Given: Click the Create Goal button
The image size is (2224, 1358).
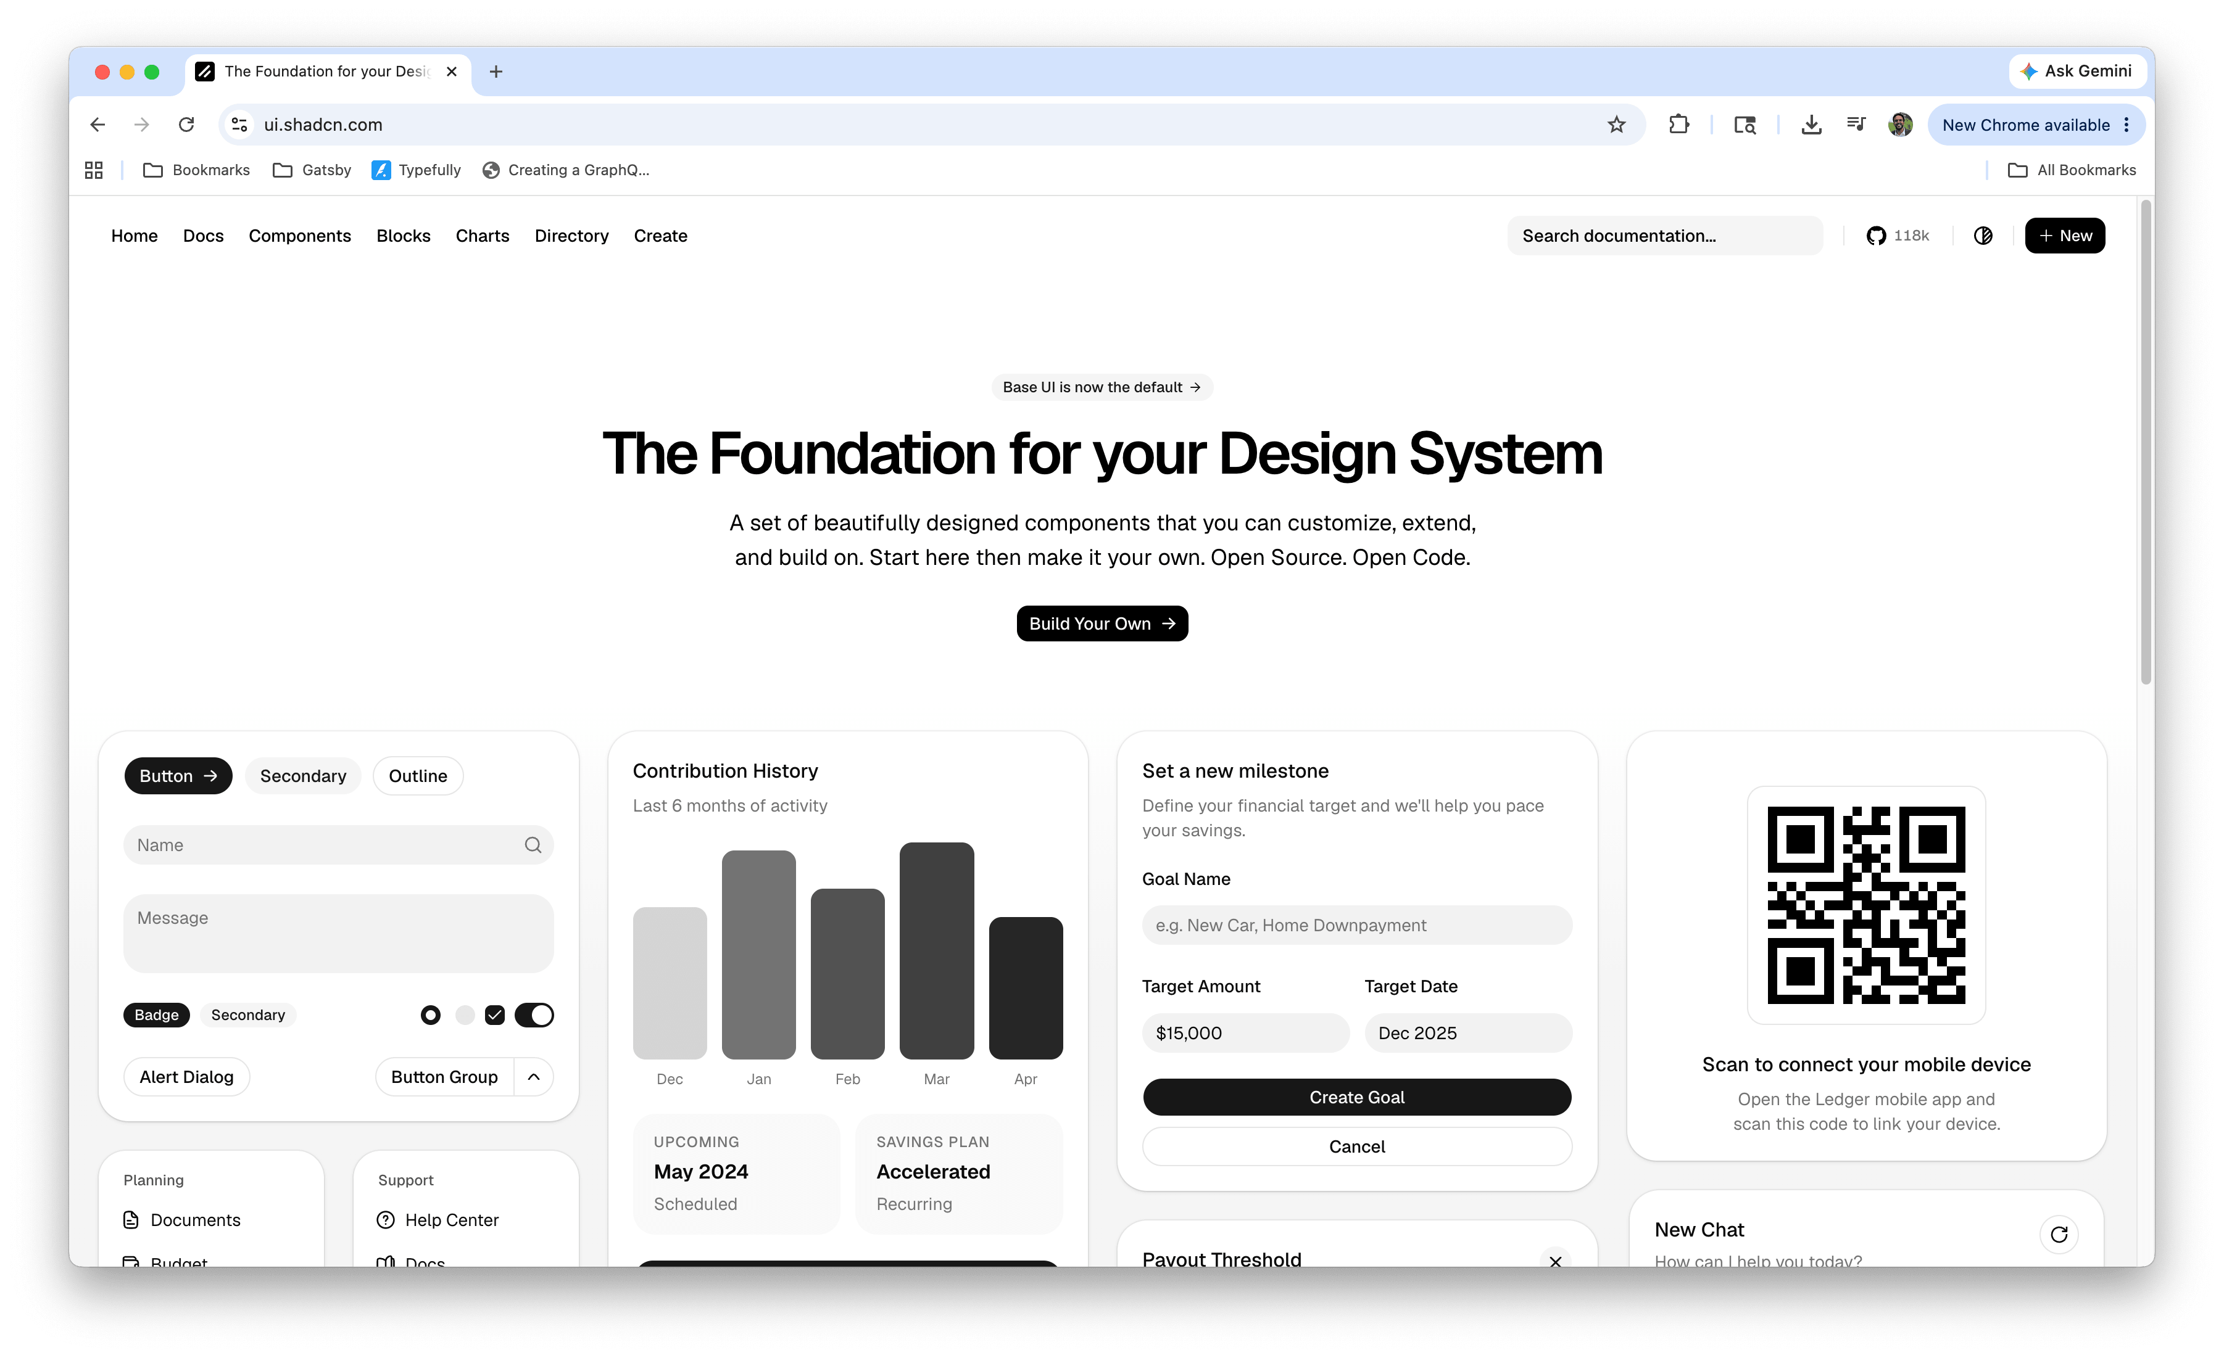Looking at the screenshot, I should pos(1356,1097).
